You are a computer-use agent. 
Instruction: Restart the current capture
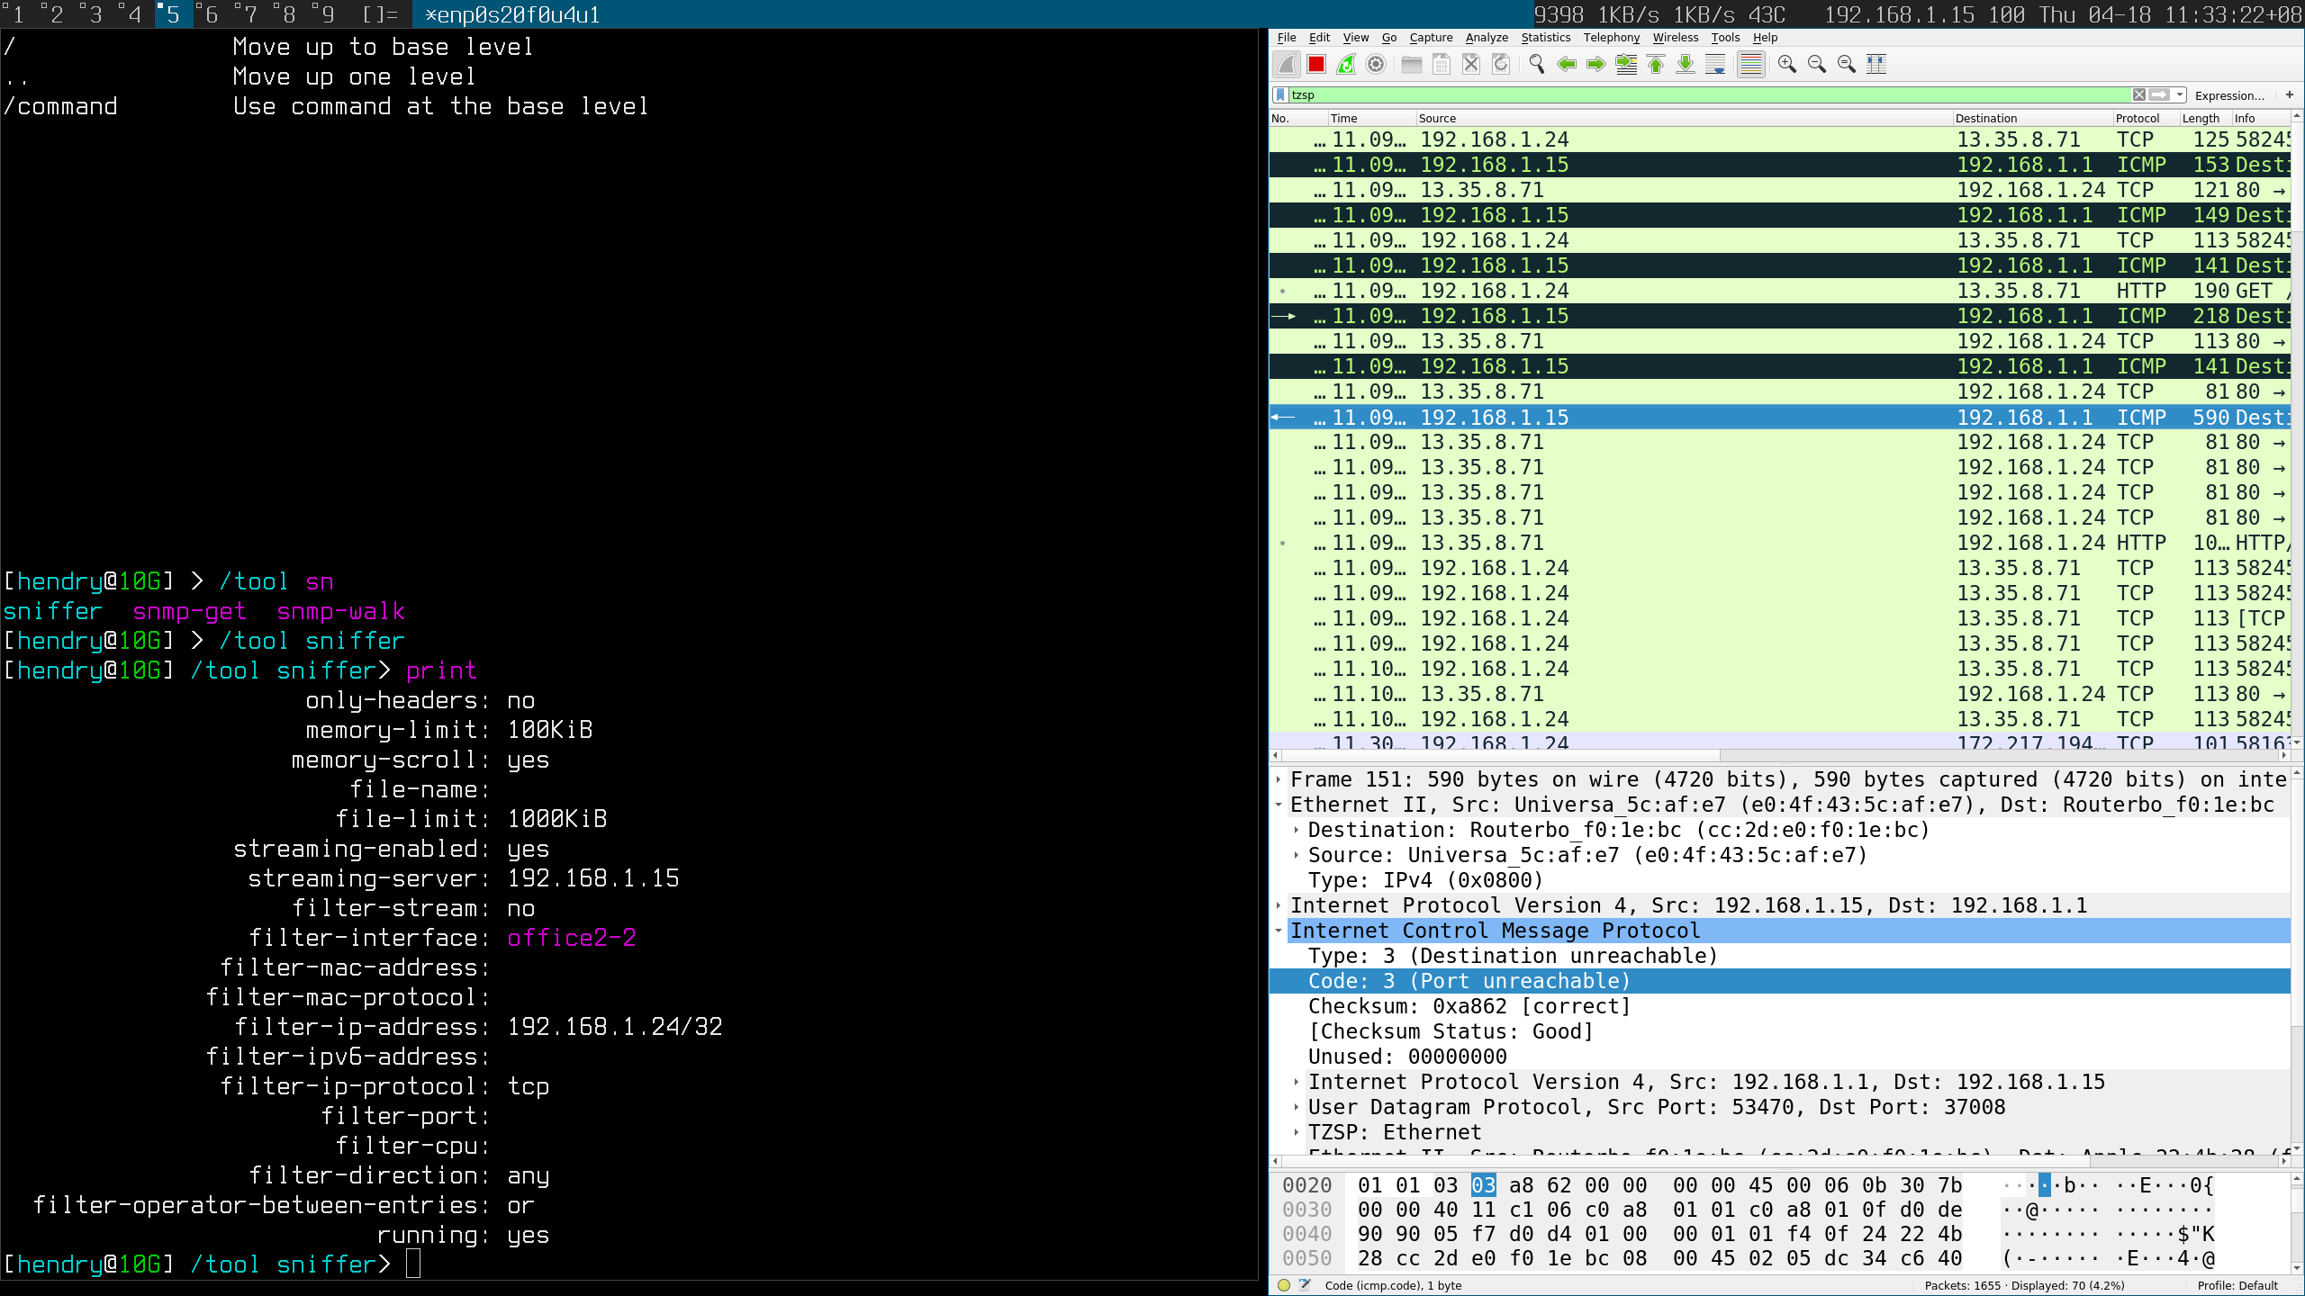(x=1346, y=64)
